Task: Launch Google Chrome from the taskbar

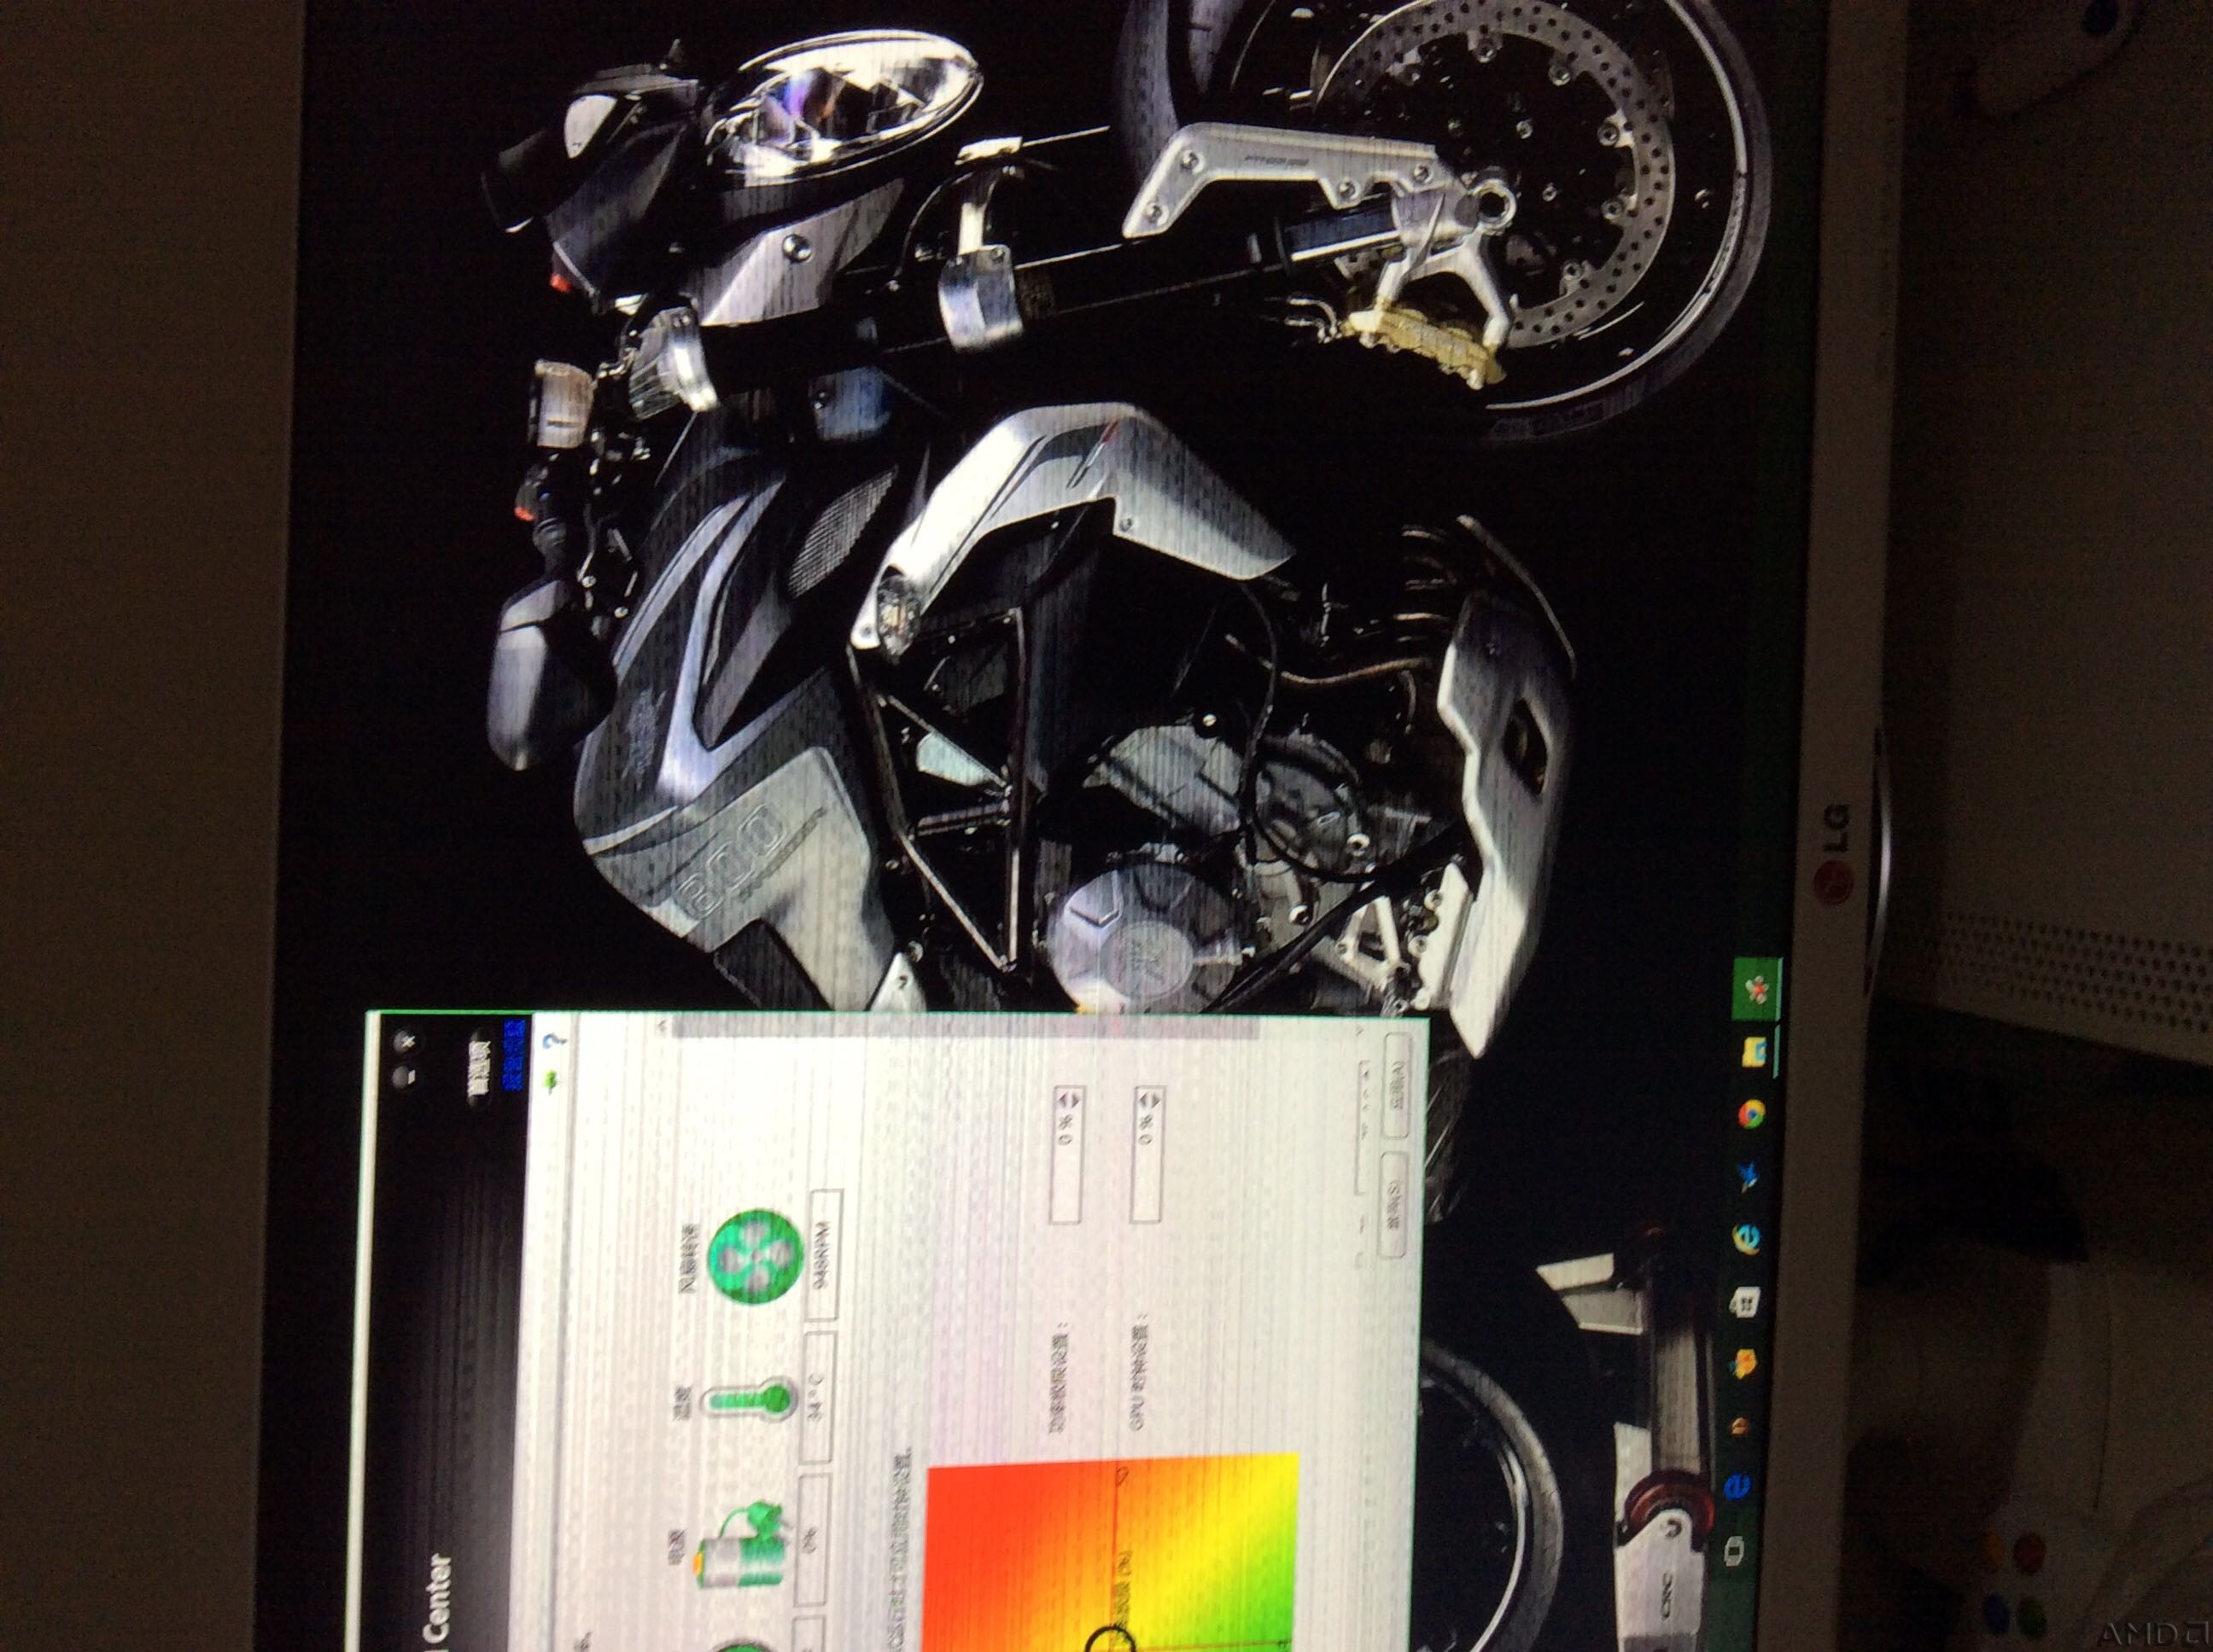Action: click(x=1753, y=1114)
